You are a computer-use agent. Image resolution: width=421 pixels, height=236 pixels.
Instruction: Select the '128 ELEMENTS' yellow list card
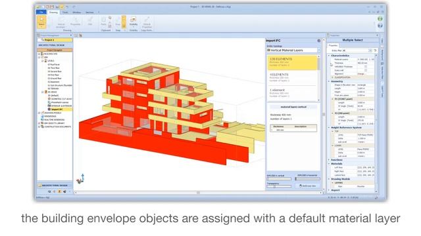click(292, 62)
